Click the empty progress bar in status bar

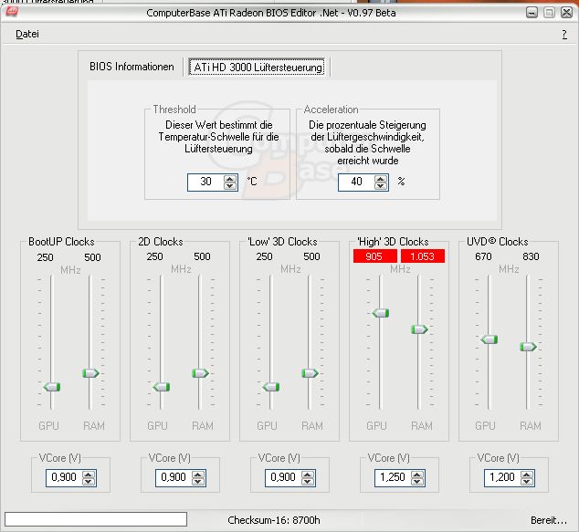[x=96, y=519]
